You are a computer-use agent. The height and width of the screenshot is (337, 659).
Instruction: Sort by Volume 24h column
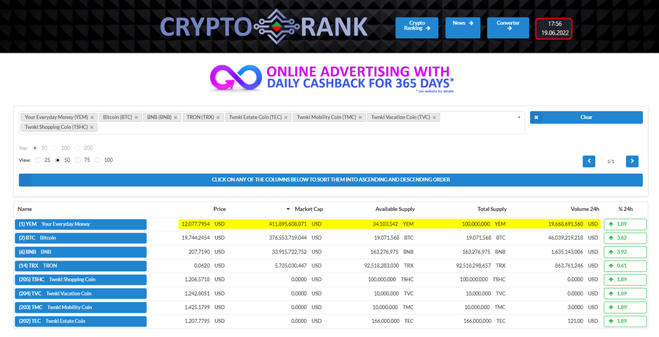585,209
